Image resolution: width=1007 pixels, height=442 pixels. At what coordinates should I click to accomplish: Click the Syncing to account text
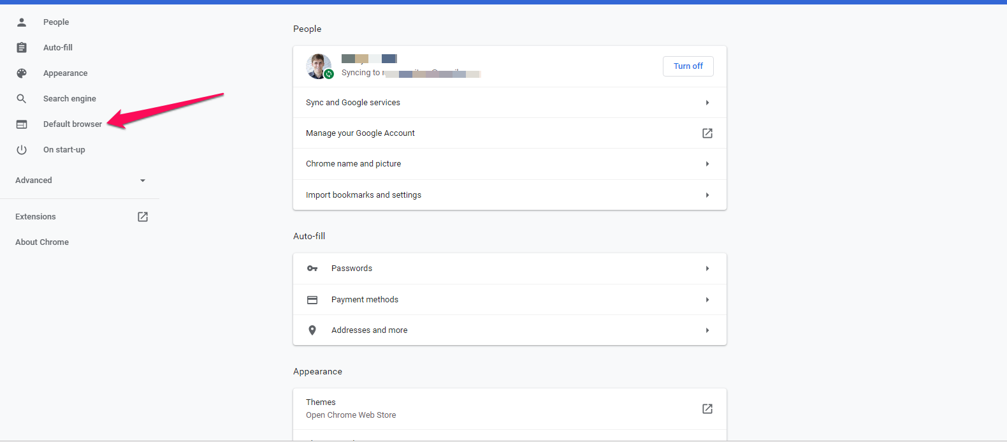(x=410, y=73)
